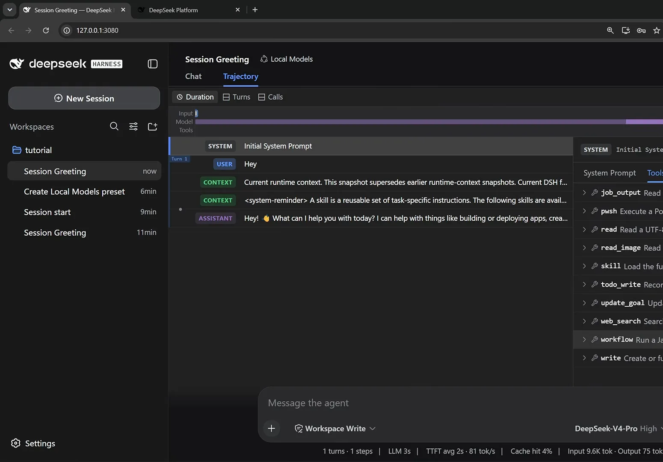663x462 pixels.
Task: Click the Cache hit 4% status entry
Action: tap(531, 451)
